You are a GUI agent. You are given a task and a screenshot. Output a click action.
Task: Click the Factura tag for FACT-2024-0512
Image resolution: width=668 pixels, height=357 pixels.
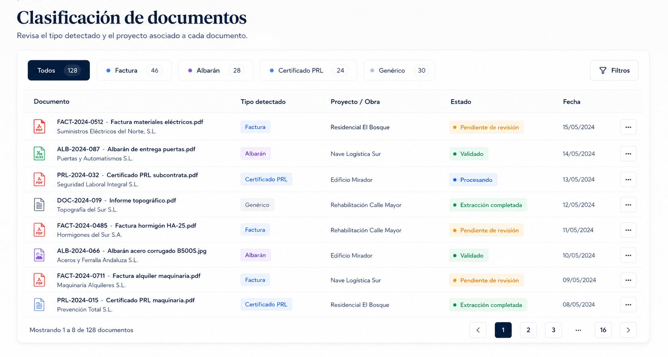[x=255, y=127]
